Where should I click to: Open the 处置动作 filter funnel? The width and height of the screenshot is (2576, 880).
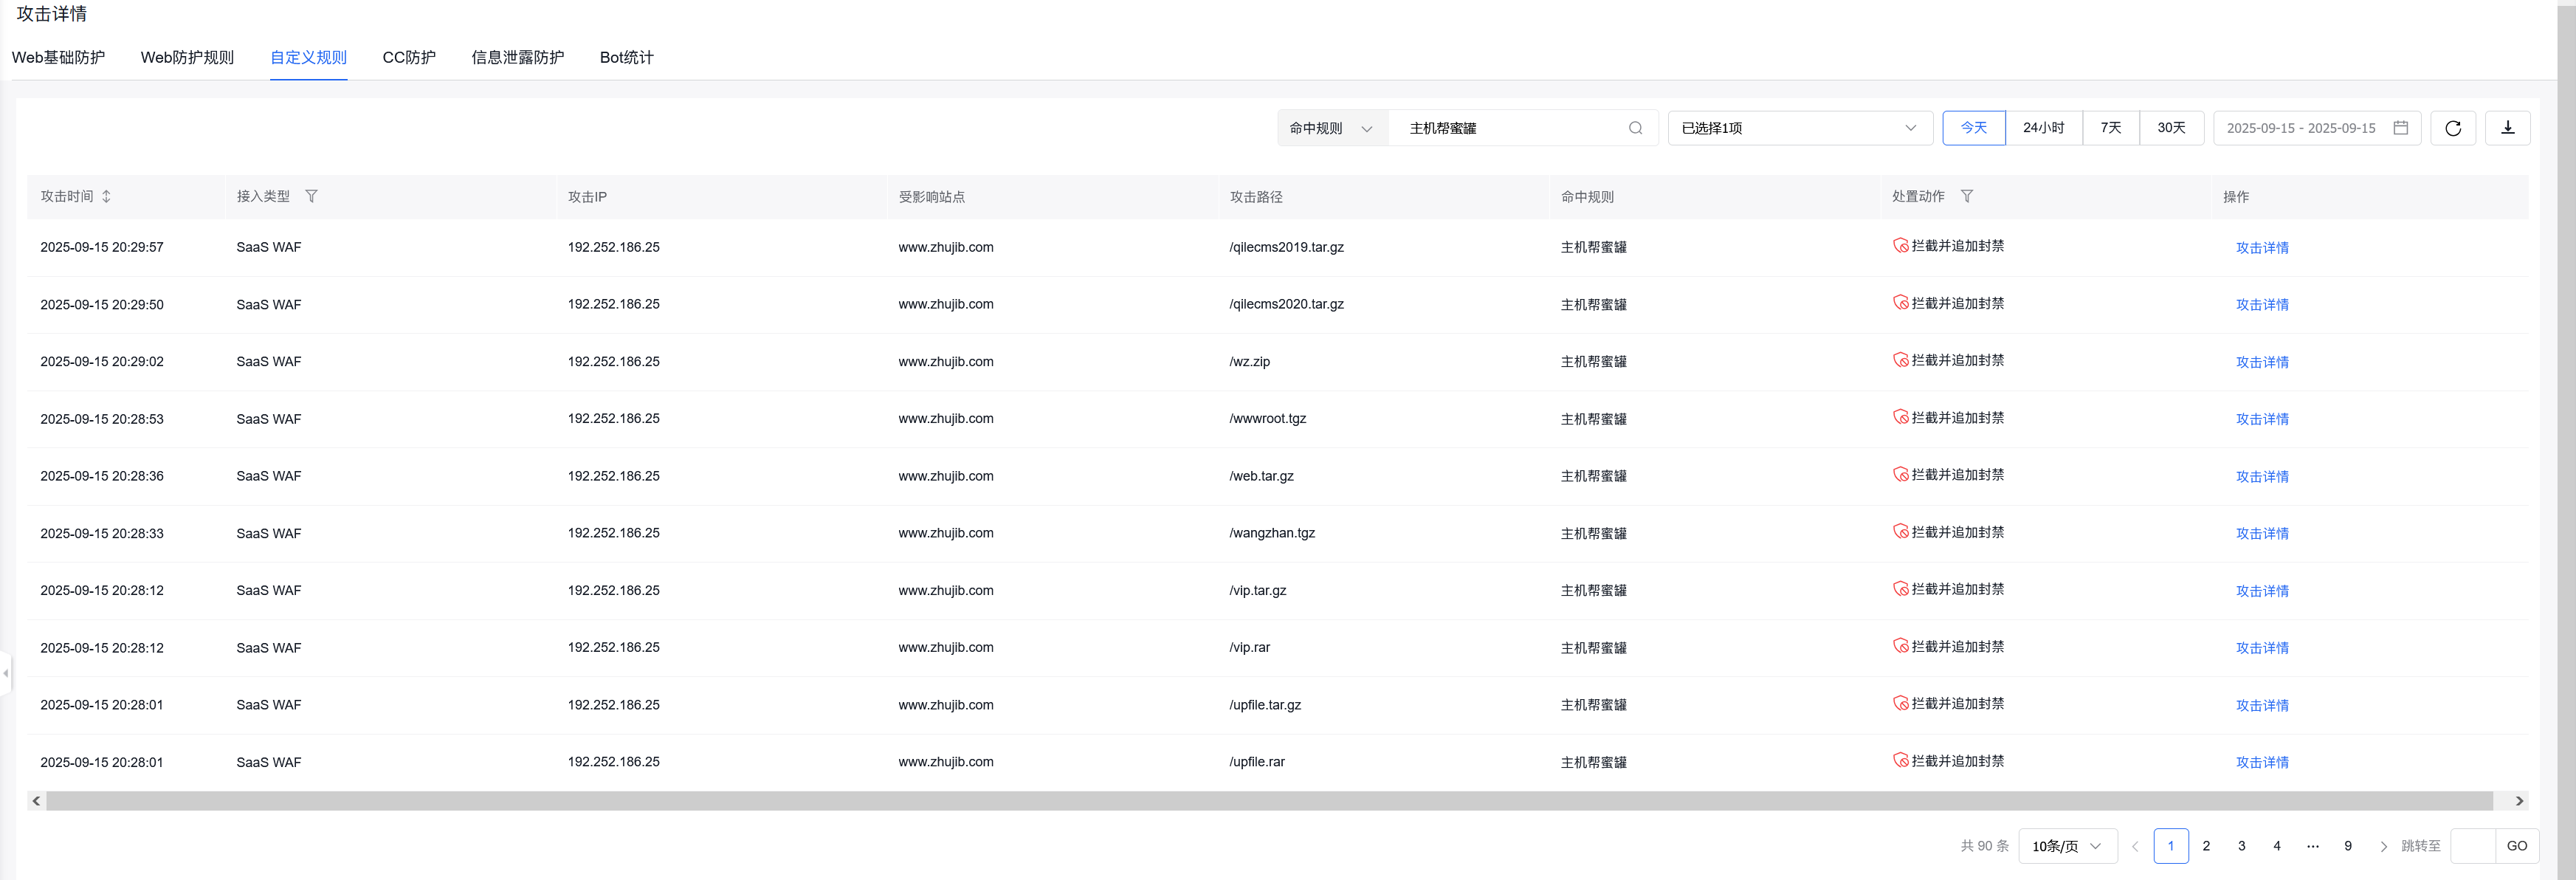(1966, 197)
